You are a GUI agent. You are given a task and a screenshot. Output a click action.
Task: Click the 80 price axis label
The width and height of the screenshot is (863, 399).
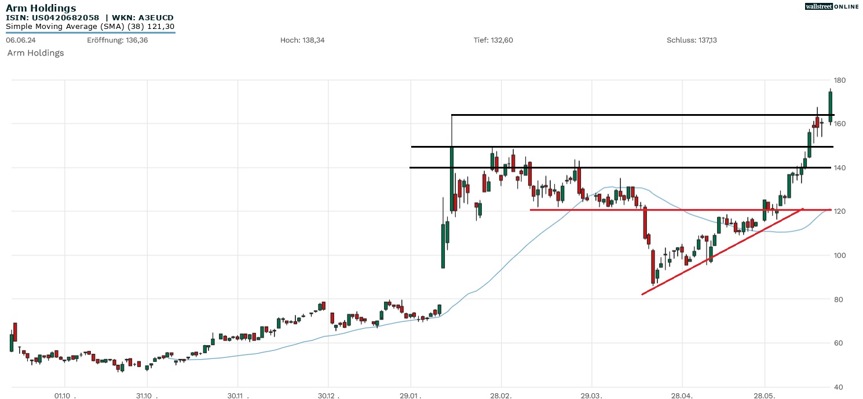click(x=838, y=299)
